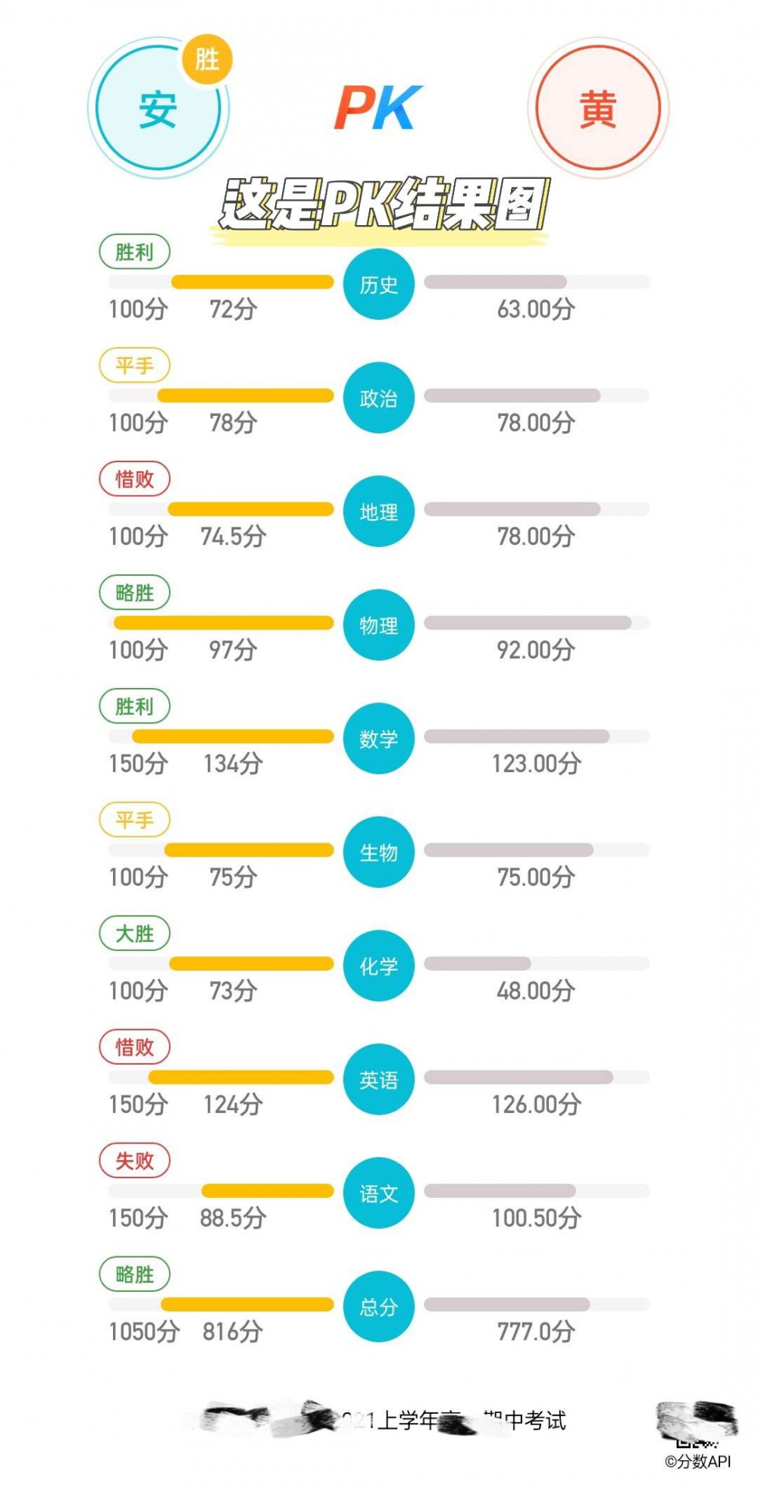Open the 化学 subject circle icon
The width and height of the screenshot is (758, 1498).
(378, 967)
